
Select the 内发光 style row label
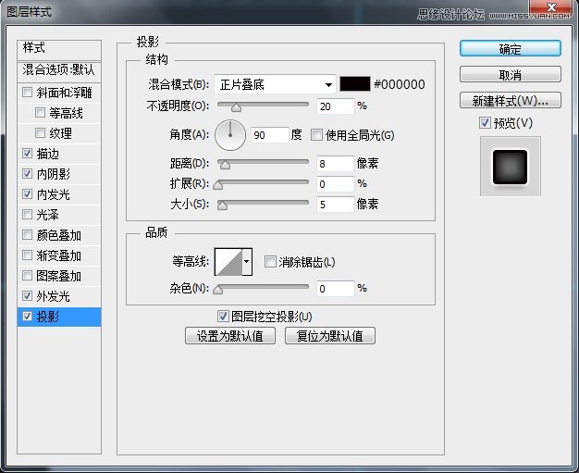pos(53,194)
